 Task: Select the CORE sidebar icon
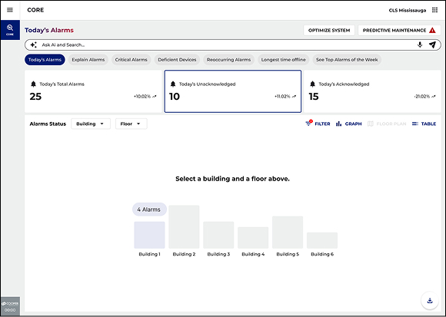point(10,30)
